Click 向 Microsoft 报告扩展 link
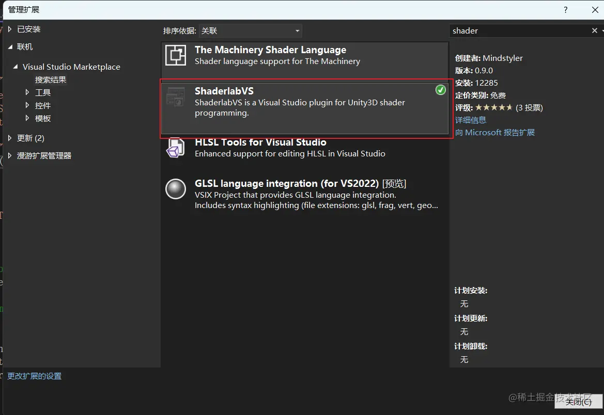 tap(495, 133)
